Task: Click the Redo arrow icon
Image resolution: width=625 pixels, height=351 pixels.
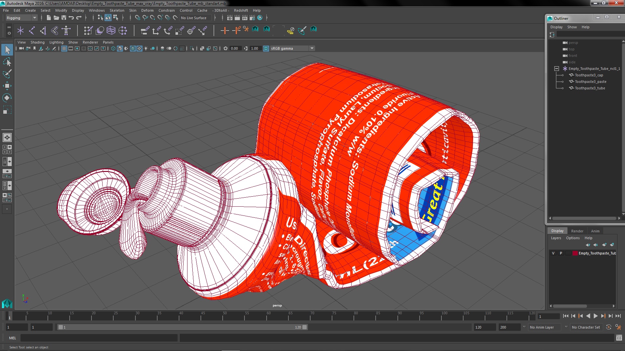Action: tap(79, 18)
